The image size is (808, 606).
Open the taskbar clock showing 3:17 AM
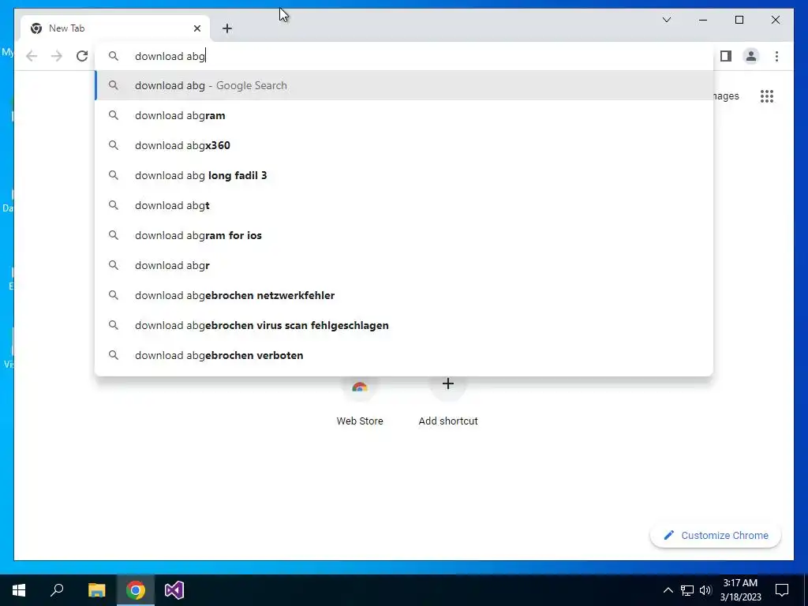(x=740, y=590)
